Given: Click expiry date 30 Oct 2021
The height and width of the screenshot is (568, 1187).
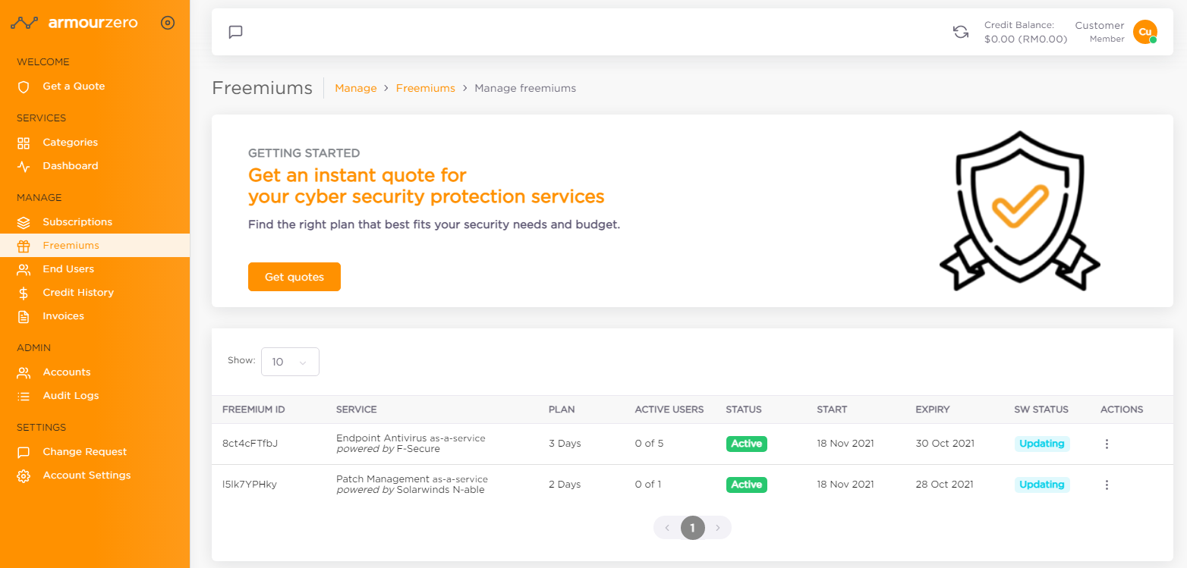Looking at the screenshot, I should (x=945, y=444).
